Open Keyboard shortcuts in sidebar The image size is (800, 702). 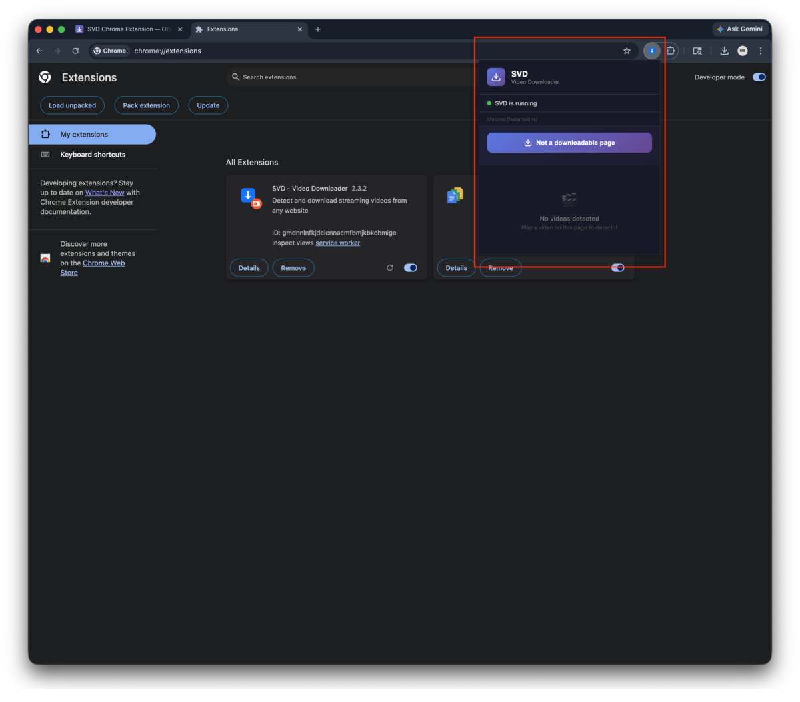pyautogui.click(x=92, y=155)
